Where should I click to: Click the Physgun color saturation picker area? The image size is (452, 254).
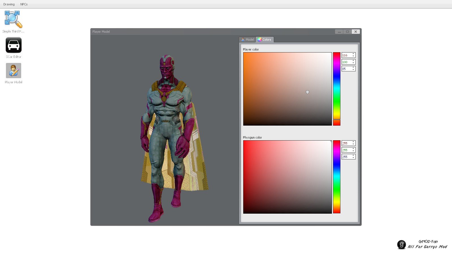pyautogui.click(x=288, y=177)
